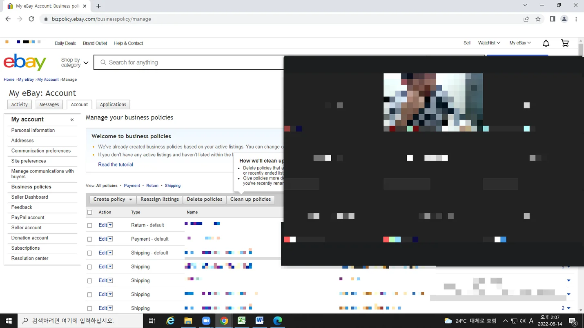Image resolution: width=584 pixels, height=328 pixels.
Task: Open Edit arrow for Return - default
Action: (110, 225)
